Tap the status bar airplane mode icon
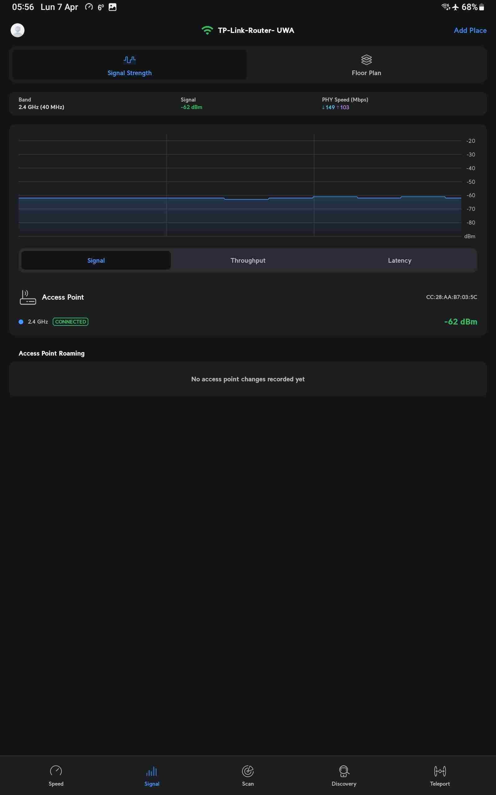Image resolution: width=496 pixels, height=795 pixels. tap(455, 7)
